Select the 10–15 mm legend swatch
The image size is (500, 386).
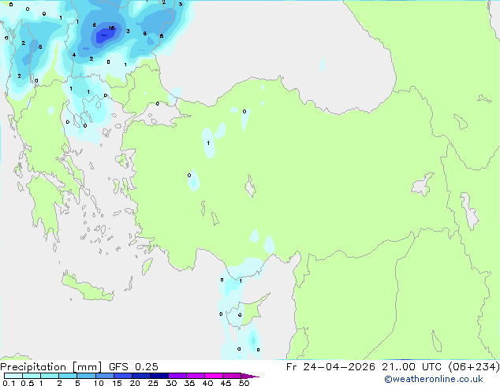click(105, 376)
